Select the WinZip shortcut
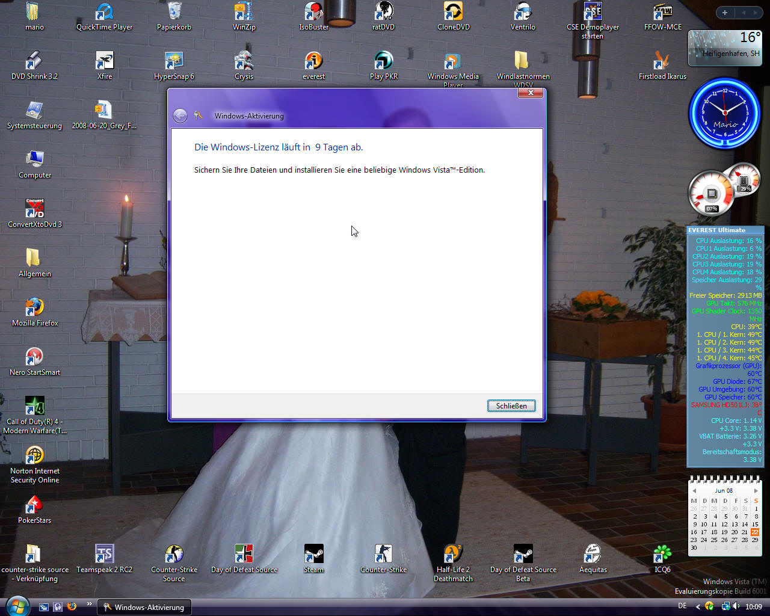This screenshot has height=616, width=770. [x=244, y=16]
